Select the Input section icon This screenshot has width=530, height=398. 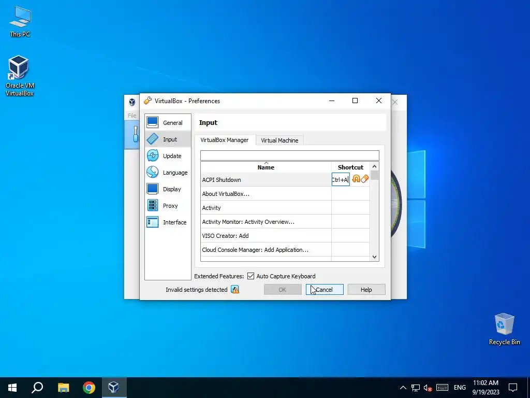point(153,139)
